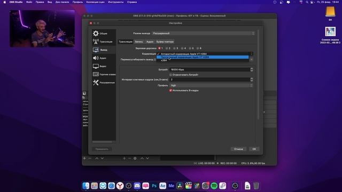
Task: Enable the limit bitrate (Ограничивать битрейт) checkbox
Action: coord(170,75)
